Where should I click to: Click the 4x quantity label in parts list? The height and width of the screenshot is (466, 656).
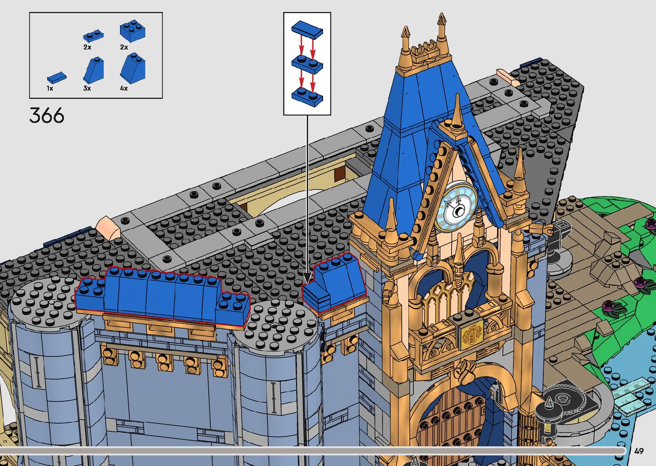[x=124, y=89]
